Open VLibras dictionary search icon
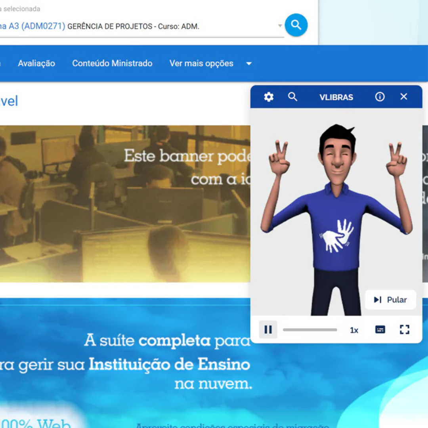 tap(292, 97)
